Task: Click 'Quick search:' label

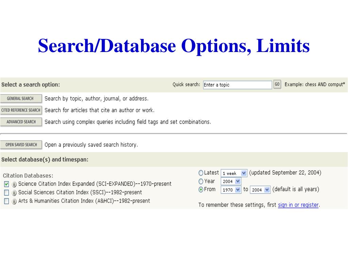Action: click(x=187, y=84)
